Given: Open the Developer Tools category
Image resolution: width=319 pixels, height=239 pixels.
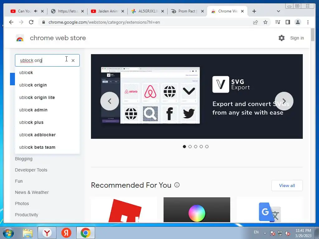Looking at the screenshot, I should pyautogui.click(x=31, y=170).
